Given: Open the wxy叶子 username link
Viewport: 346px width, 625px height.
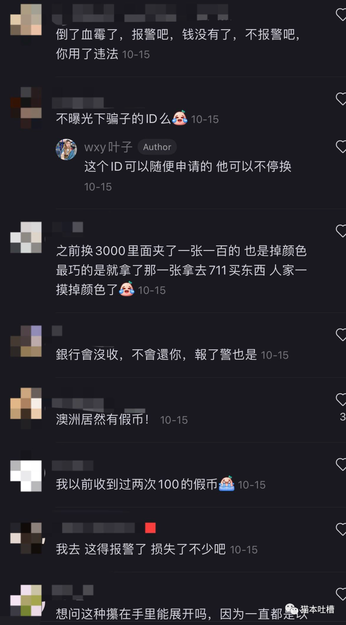Looking at the screenshot, I should click(x=108, y=147).
